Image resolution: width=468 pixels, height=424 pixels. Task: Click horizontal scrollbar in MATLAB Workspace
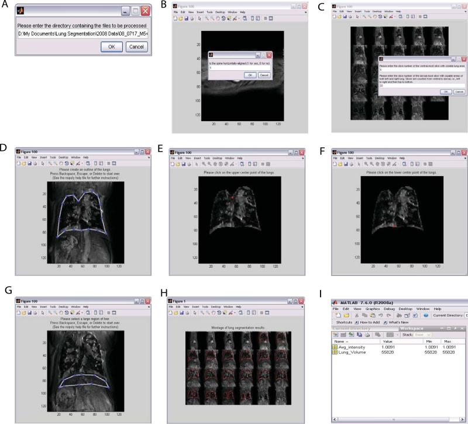pos(398,419)
